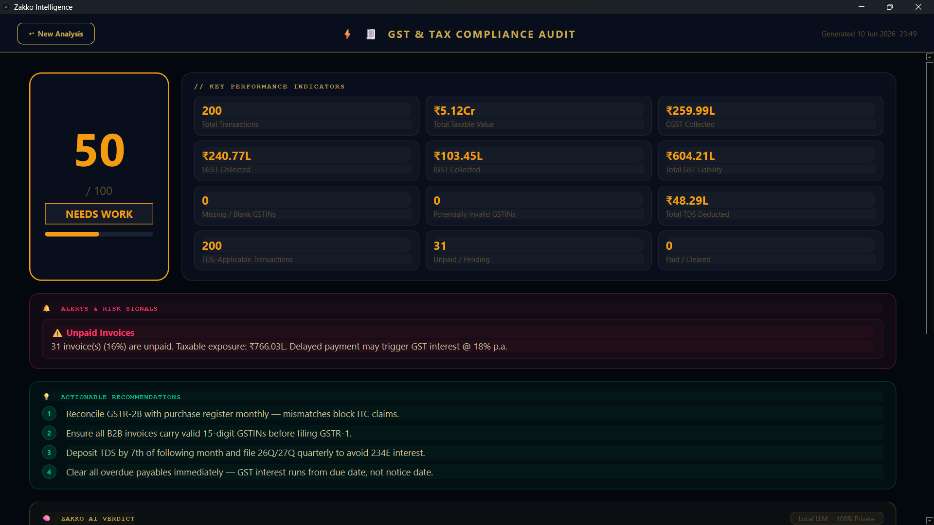Click the brain icon beside Zakko AI Verdict
Screen dimensions: 934x525
point(47,518)
